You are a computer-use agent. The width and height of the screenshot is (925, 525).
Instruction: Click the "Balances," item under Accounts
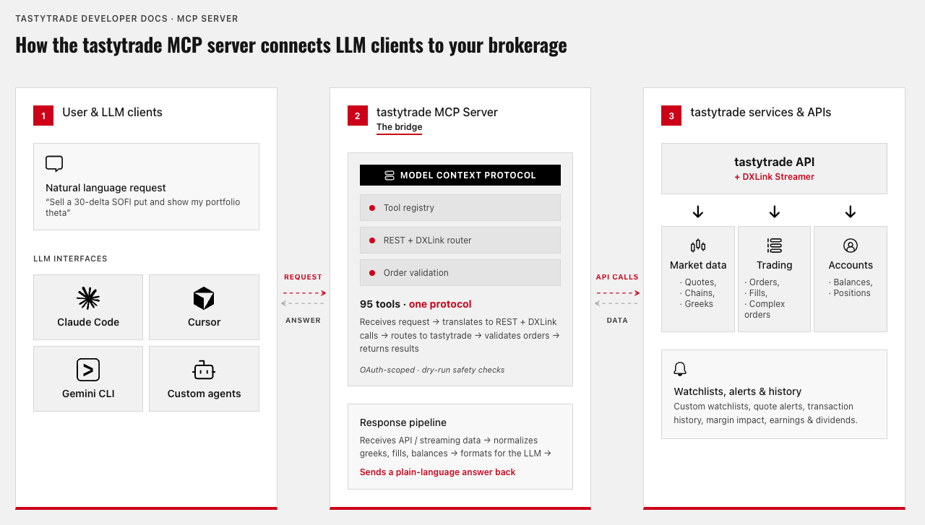(851, 282)
